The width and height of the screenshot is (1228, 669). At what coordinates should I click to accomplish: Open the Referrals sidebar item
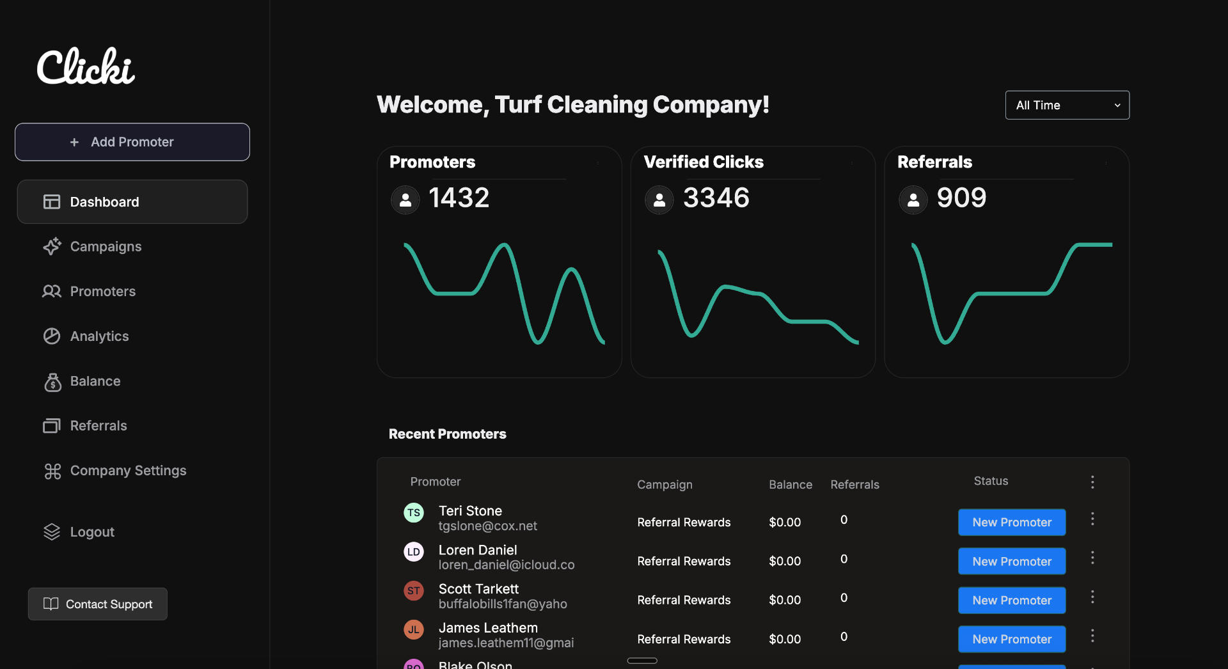pos(98,426)
